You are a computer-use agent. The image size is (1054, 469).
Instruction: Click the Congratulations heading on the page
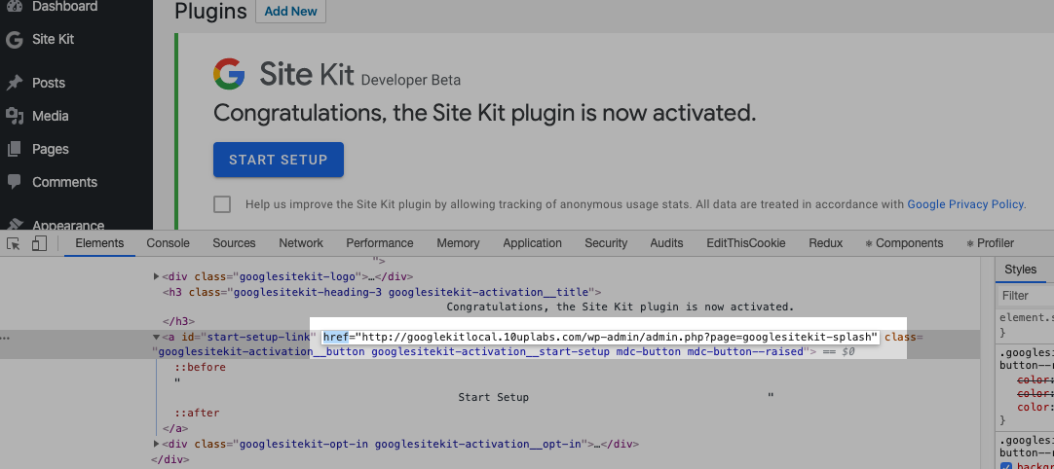(x=485, y=112)
